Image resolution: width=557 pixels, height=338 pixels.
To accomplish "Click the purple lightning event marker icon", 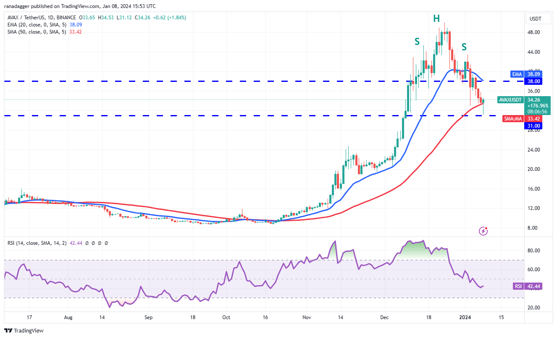I will point(483,231).
